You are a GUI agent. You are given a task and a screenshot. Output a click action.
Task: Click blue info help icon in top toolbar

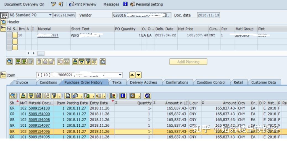[125, 4]
